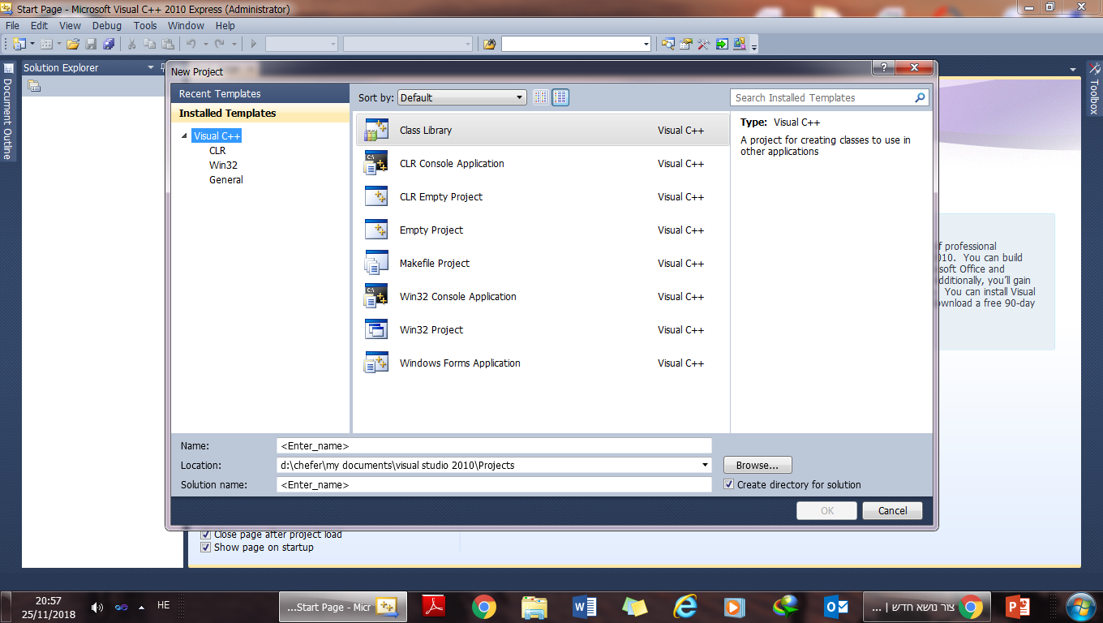Open the New Project icon dropdown arrow

[x=32, y=44]
